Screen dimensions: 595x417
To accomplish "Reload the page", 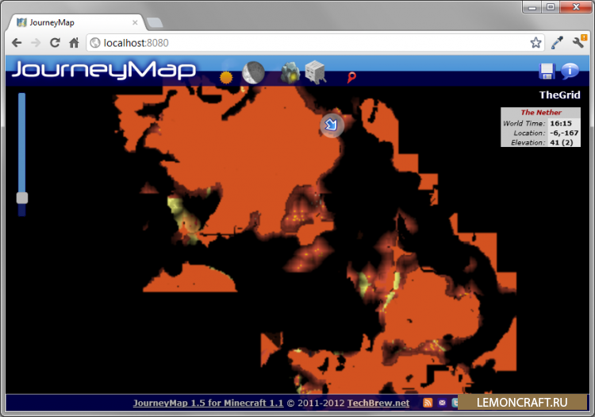I will [x=55, y=43].
